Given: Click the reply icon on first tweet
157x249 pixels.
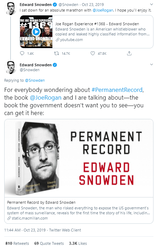Looking at the screenshot, I should 22,53.
